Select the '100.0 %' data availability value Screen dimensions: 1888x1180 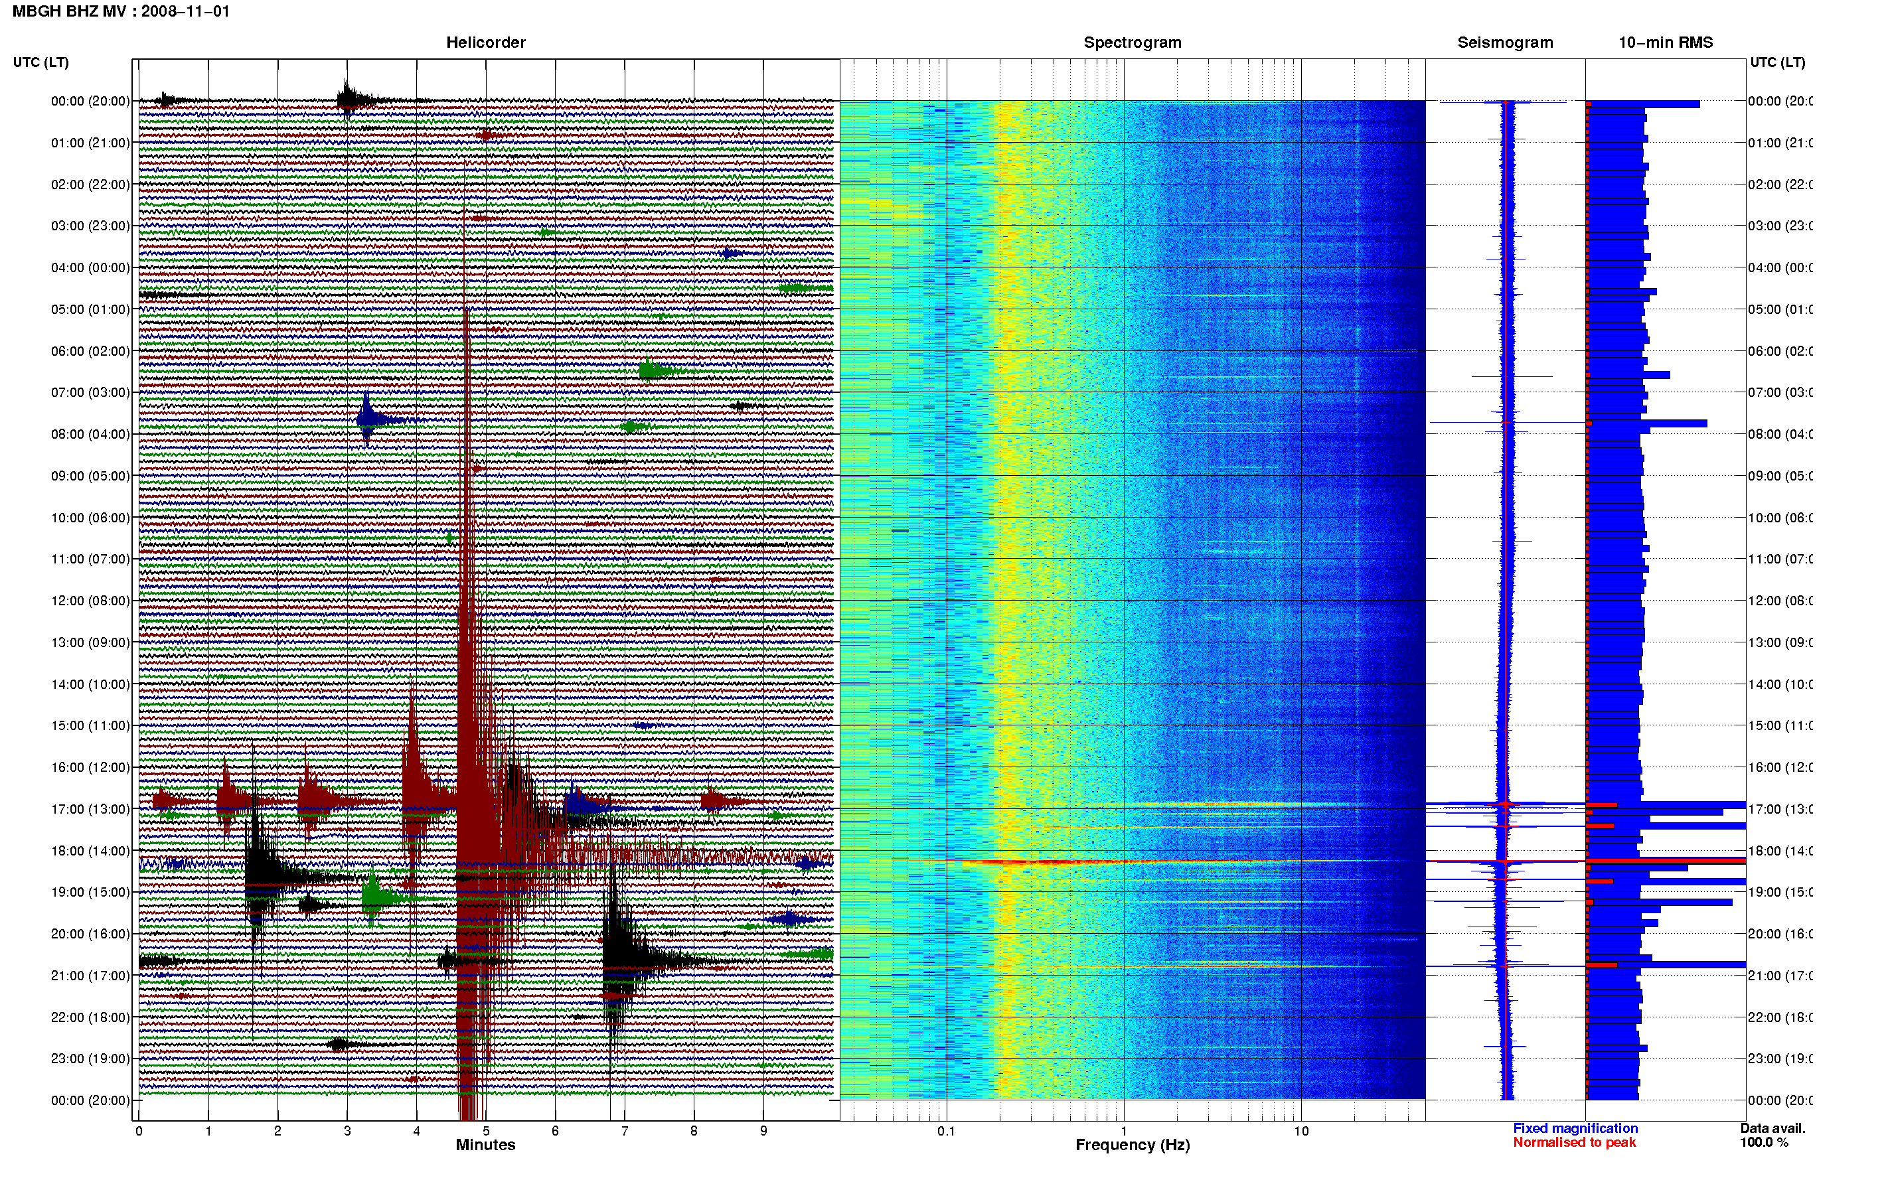point(1764,1143)
